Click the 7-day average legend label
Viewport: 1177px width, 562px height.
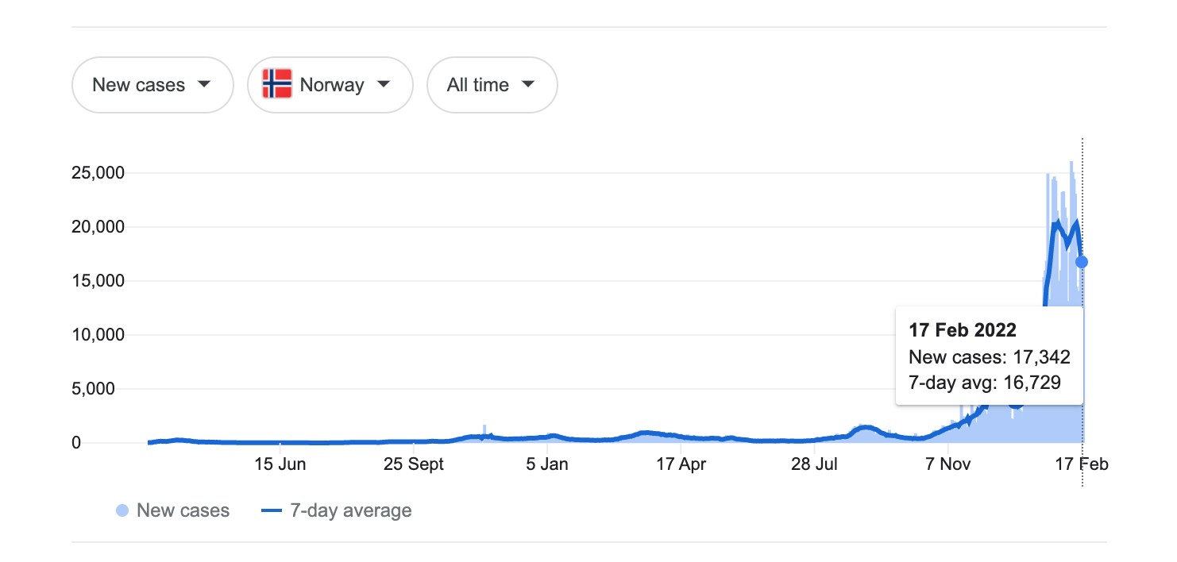click(x=351, y=510)
